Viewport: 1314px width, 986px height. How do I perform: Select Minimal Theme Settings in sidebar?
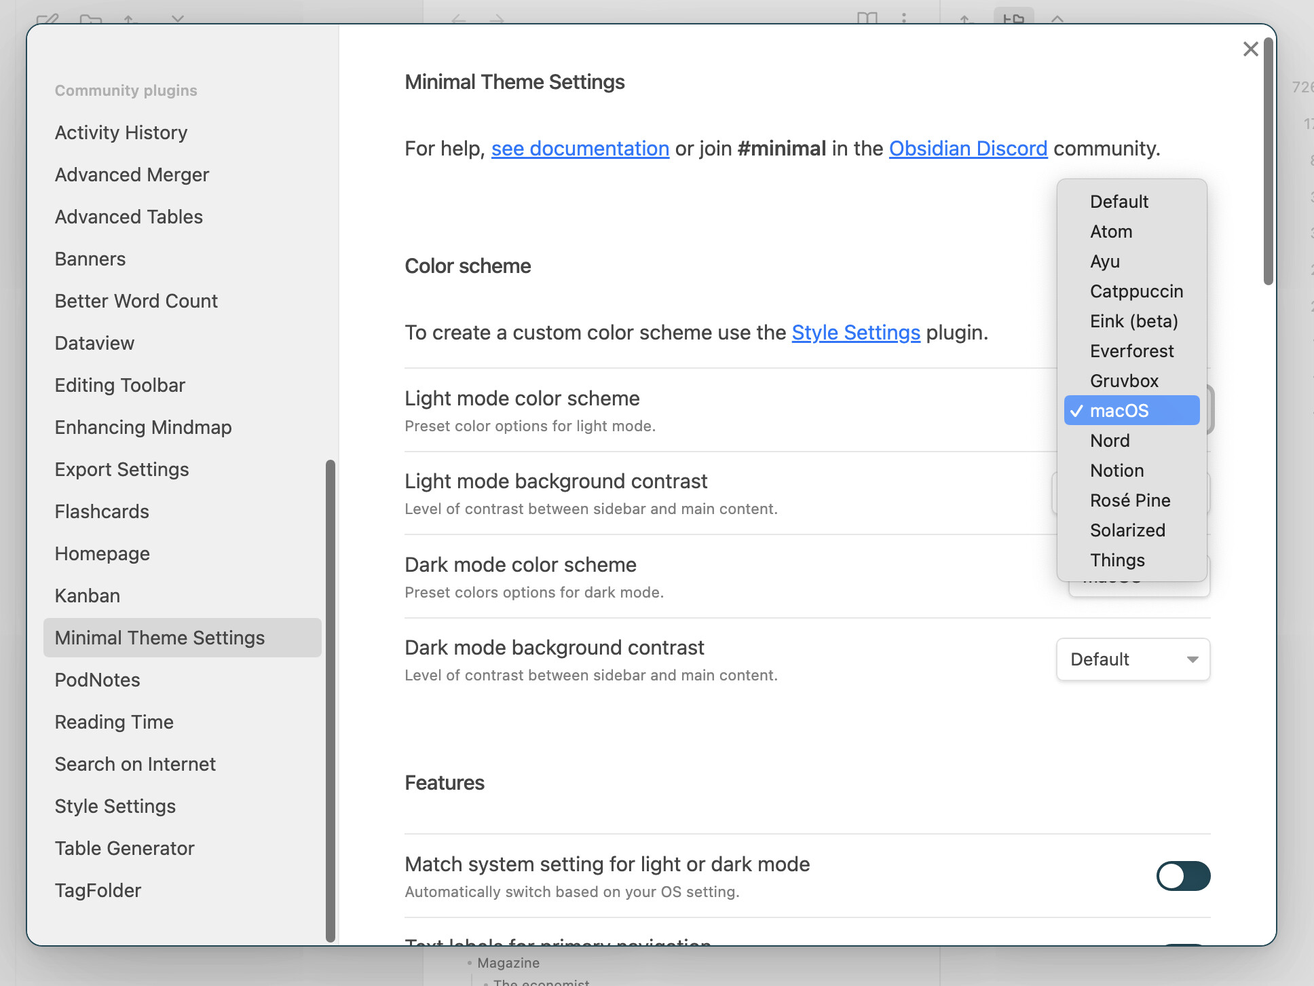(x=182, y=638)
